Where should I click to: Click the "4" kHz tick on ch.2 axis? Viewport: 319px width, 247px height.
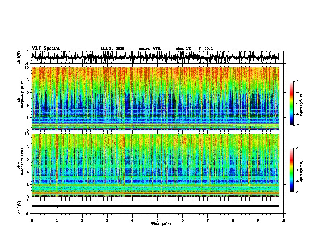click(28, 172)
